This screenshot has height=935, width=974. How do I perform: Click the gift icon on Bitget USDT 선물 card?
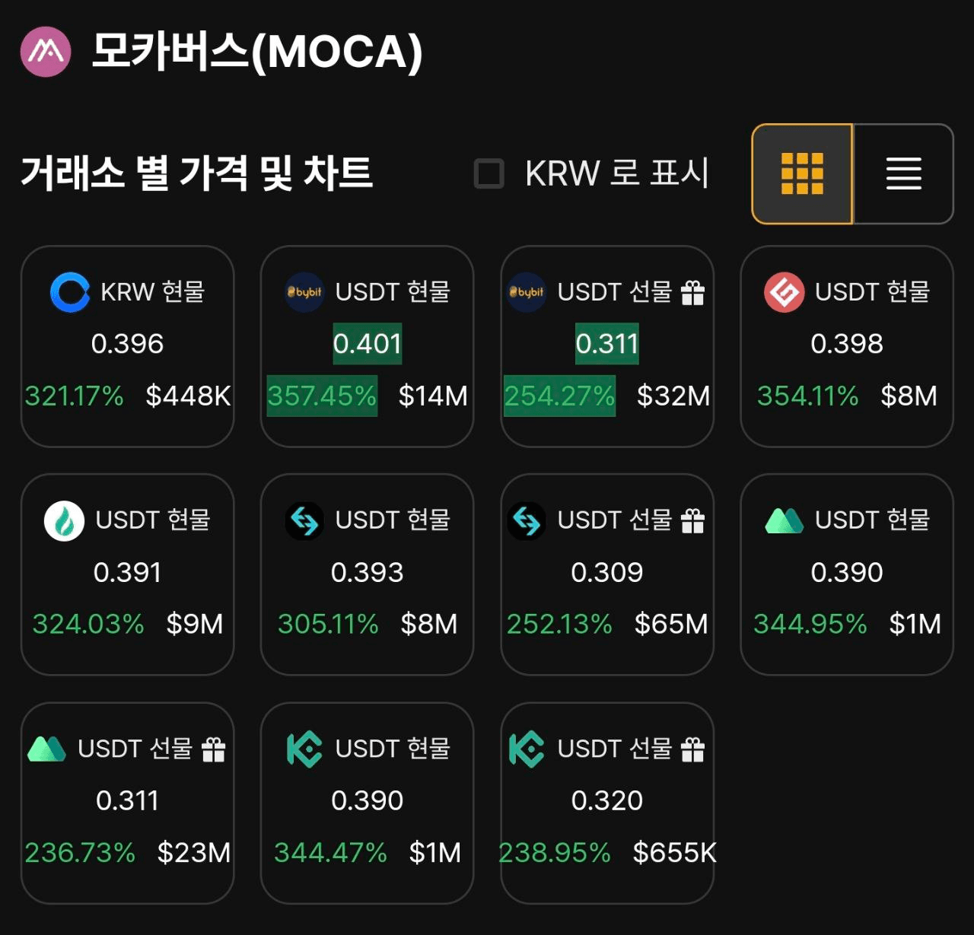click(x=692, y=521)
